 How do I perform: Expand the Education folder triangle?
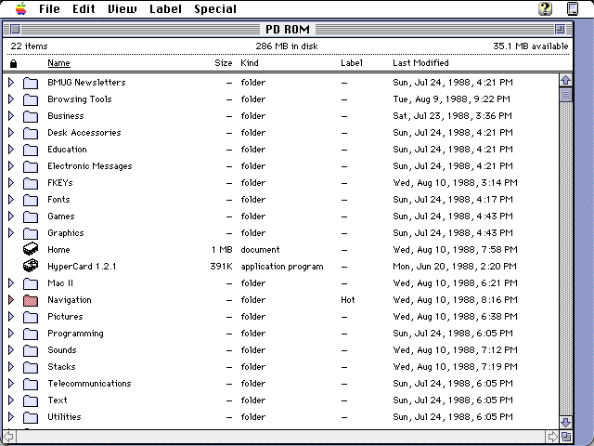pos(11,149)
